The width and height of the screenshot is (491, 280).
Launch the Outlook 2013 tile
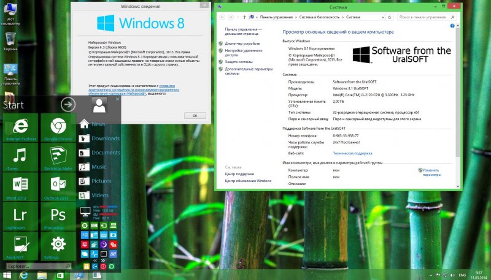click(58, 187)
